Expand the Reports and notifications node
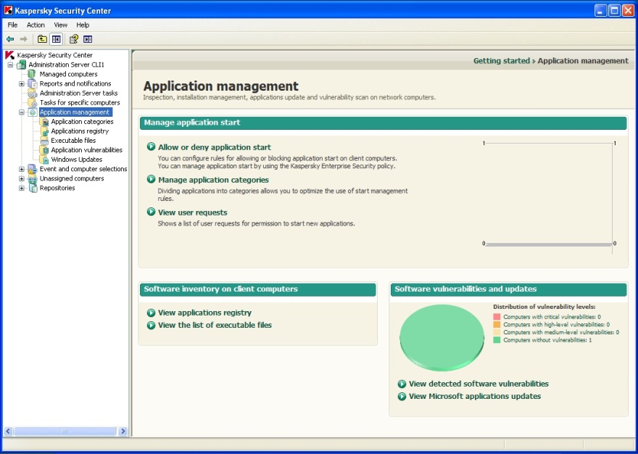This screenshot has height=454, width=638. coord(22,84)
